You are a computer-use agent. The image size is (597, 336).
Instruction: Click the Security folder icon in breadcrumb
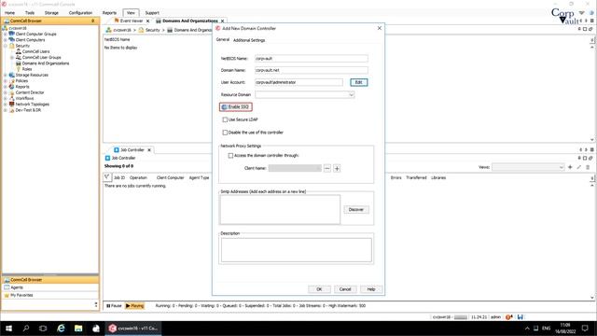(x=141, y=30)
